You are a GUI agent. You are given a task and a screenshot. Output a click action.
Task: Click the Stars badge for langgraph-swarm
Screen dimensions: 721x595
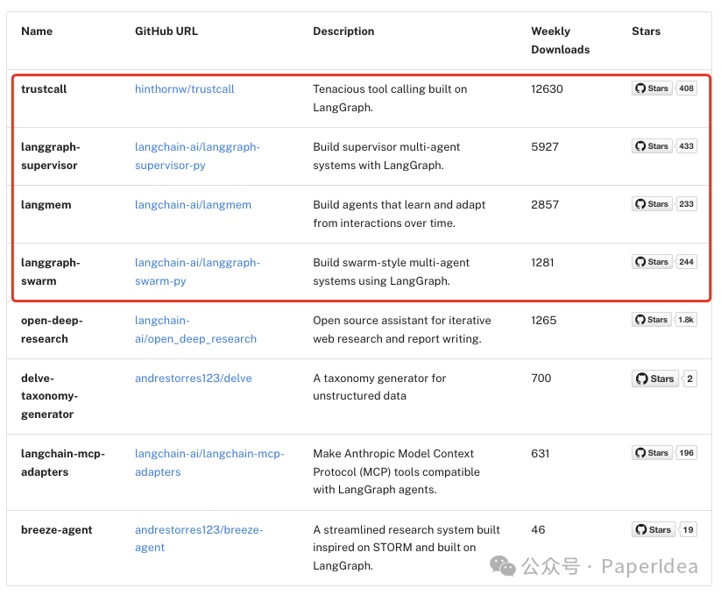coord(652,262)
